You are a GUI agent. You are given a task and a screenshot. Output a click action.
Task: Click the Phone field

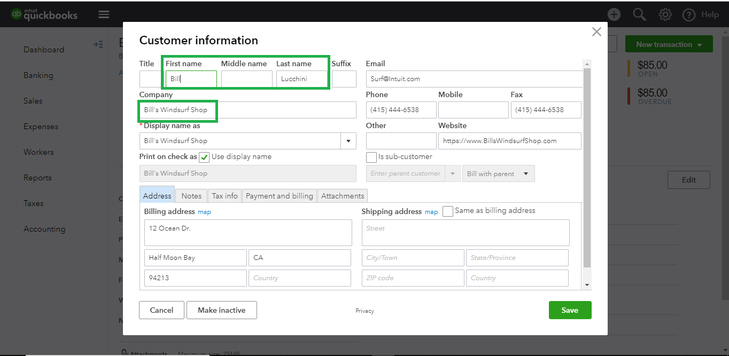coord(401,110)
